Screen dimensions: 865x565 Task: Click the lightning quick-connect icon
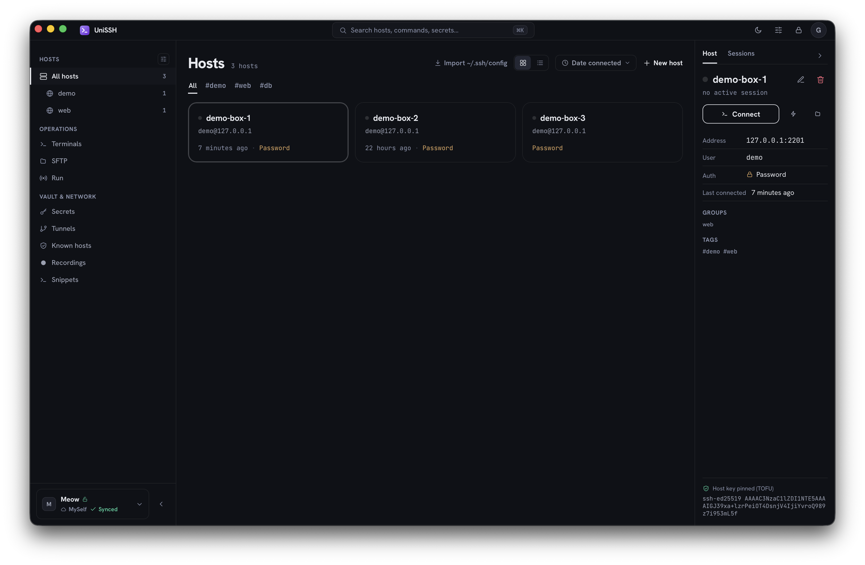(x=793, y=114)
